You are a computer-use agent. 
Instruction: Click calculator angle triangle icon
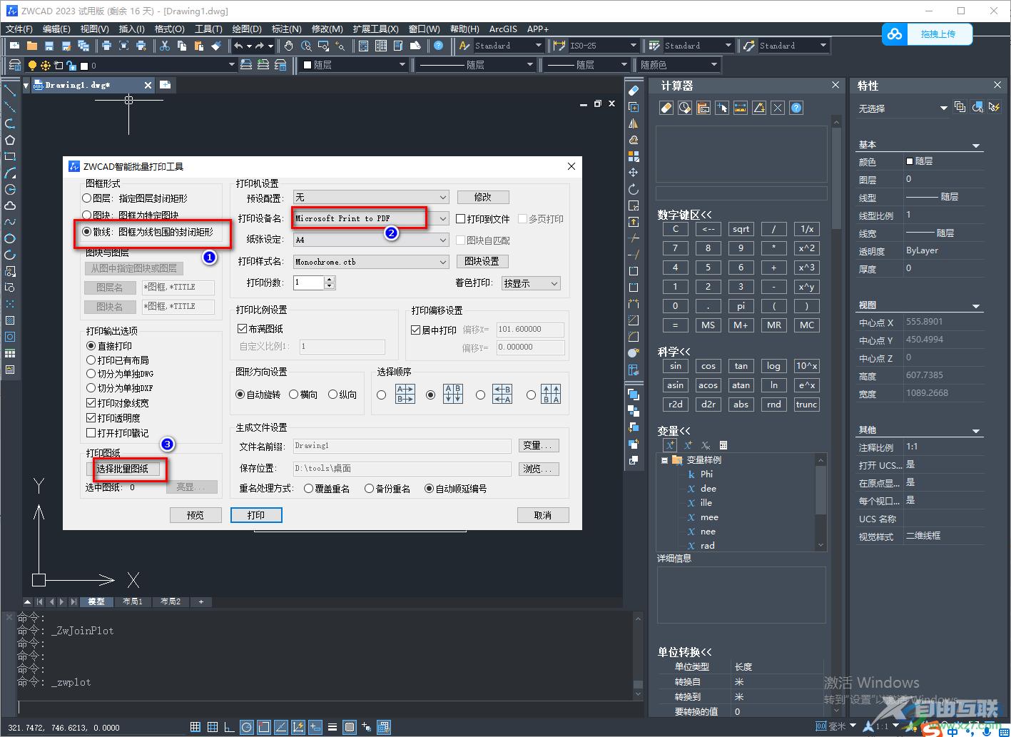tap(759, 108)
